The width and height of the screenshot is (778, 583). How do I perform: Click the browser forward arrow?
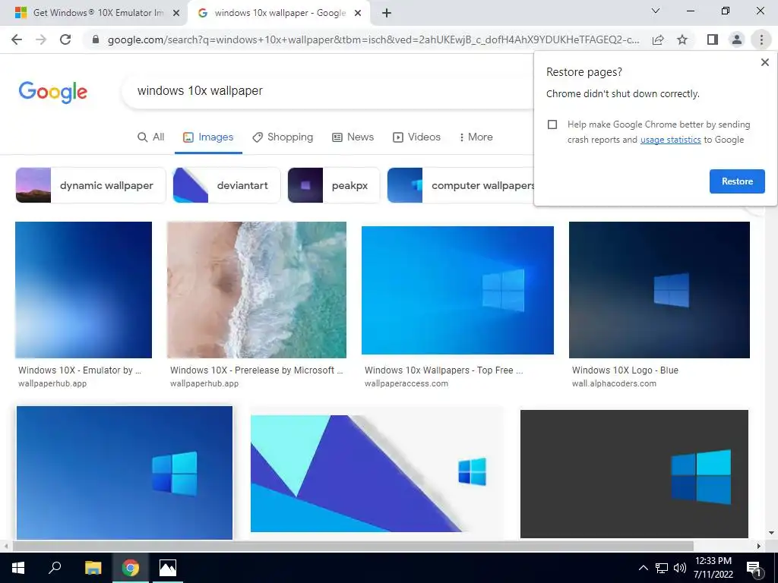click(x=41, y=39)
